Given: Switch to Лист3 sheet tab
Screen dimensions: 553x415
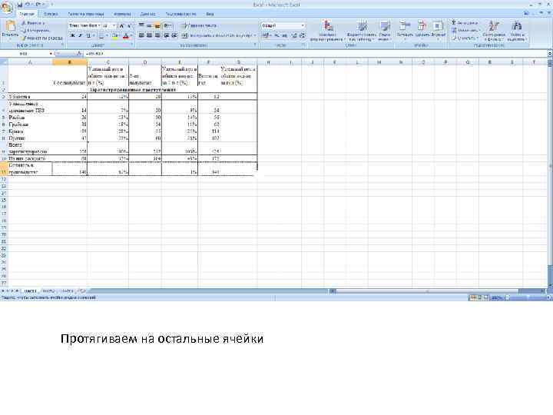Looking at the screenshot, I should pos(67,290).
